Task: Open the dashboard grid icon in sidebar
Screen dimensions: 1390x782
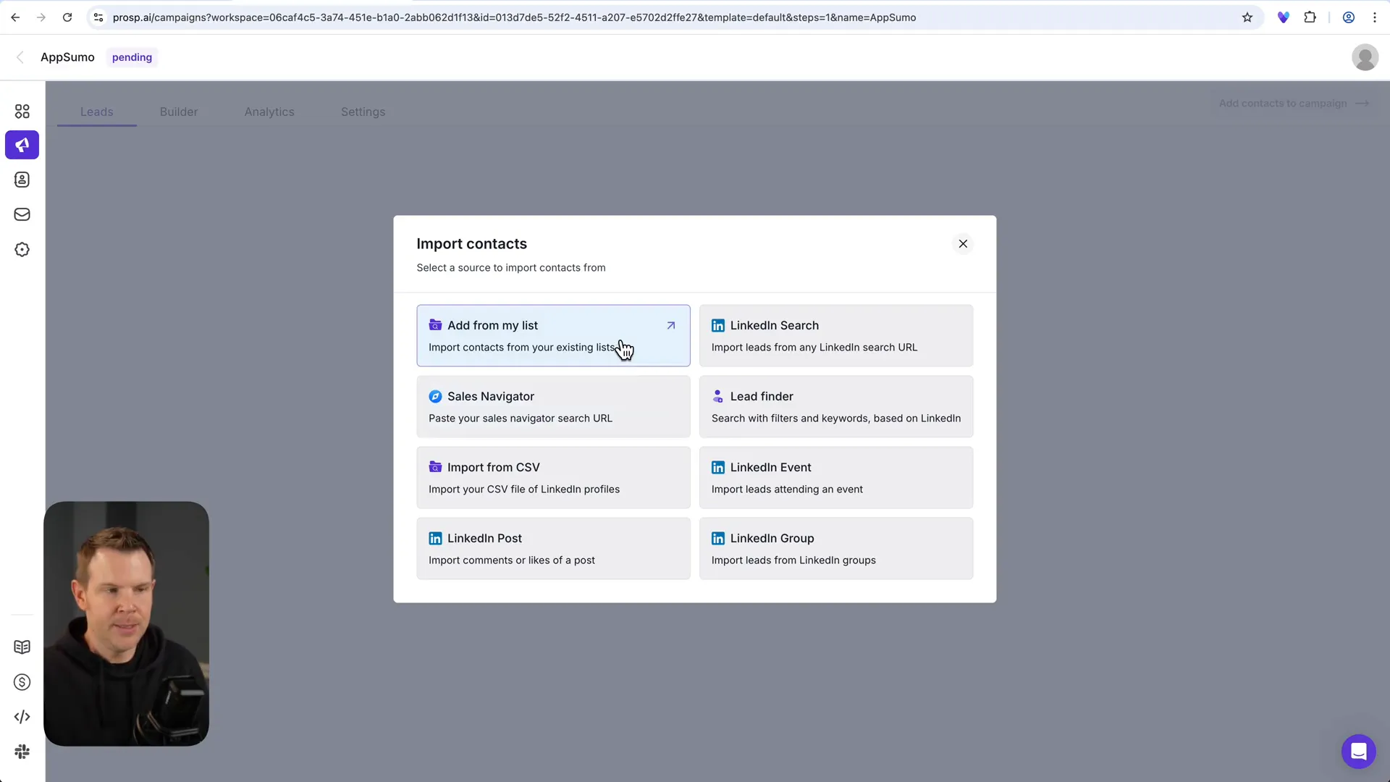Action: pyautogui.click(x=22, y=111)
